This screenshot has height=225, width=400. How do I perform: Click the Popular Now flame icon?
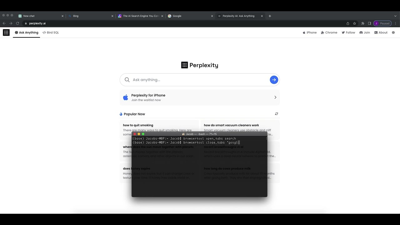[121, 114]
